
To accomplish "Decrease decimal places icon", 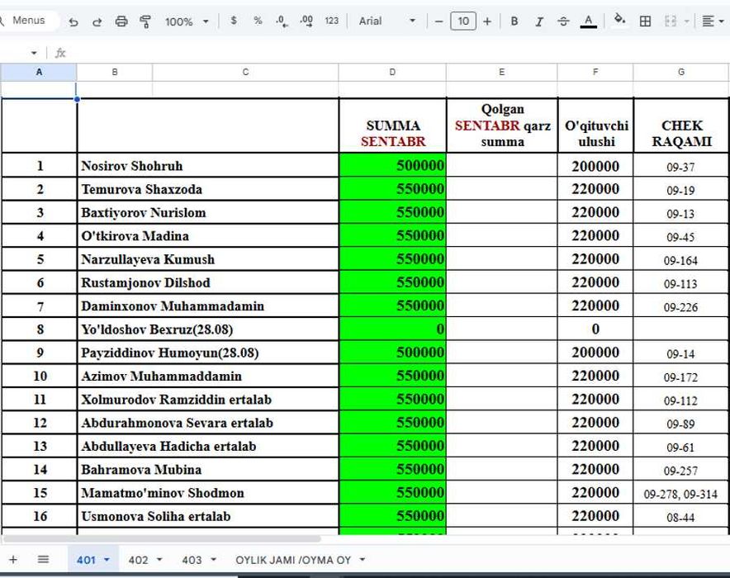I will pos(282,21).
